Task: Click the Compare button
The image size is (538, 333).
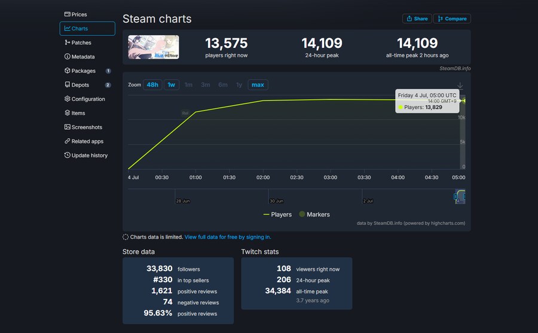Action: tap(452, 19)
